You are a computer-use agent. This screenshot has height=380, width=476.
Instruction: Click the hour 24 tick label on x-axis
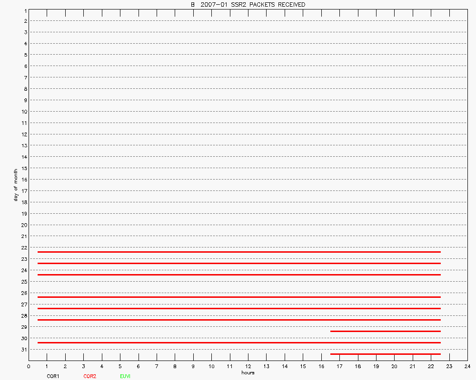click(467, 366)
